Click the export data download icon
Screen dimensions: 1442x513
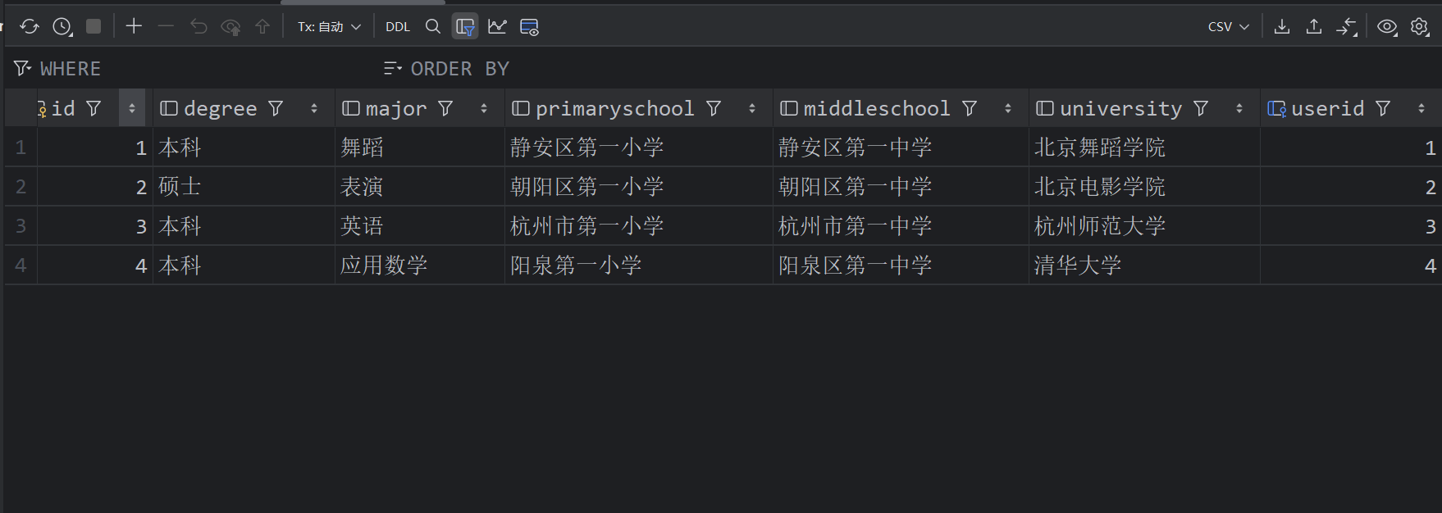(x=1282, y=26)
